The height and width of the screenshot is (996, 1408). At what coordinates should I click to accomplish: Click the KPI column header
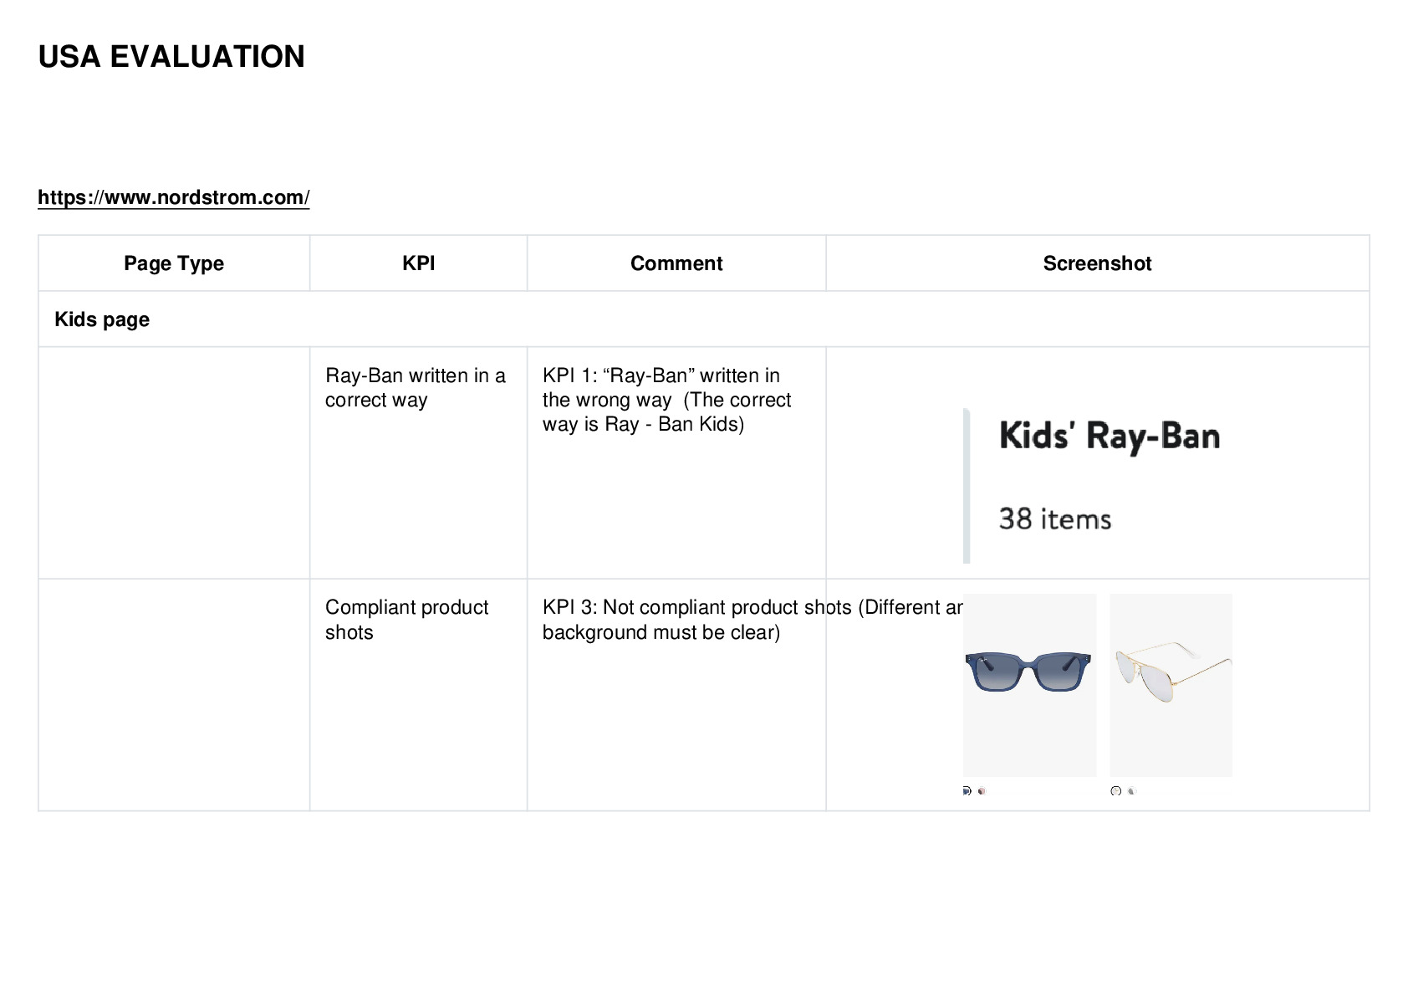pos(418,263)
